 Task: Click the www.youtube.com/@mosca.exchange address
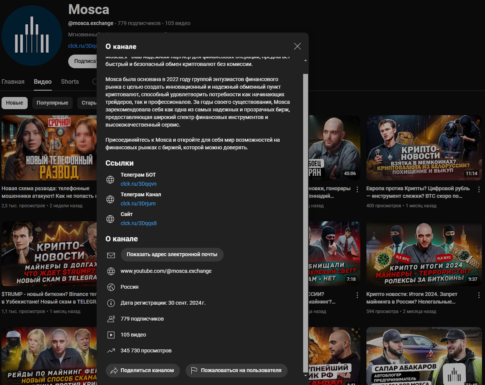(x=166, y=271)
